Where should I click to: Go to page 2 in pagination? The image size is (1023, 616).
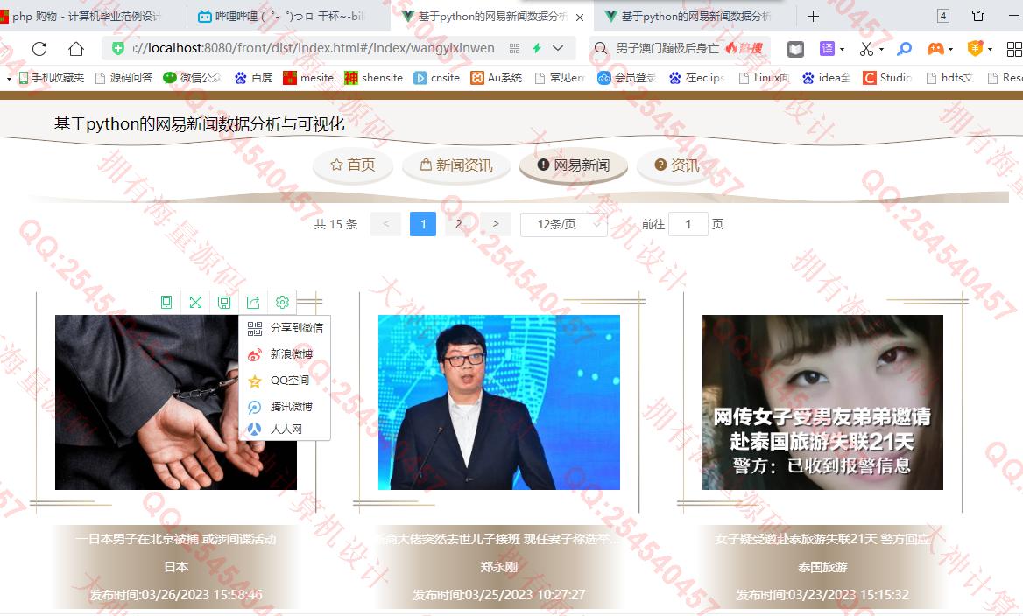(459, 224)
